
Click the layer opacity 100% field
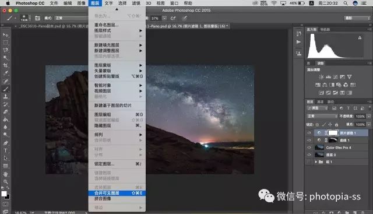pos(360,116)
